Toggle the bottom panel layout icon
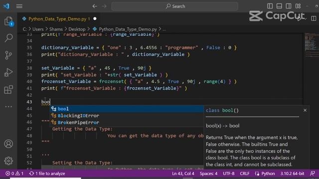The width and height of the screenshot is (319, 179). [279, 6]
